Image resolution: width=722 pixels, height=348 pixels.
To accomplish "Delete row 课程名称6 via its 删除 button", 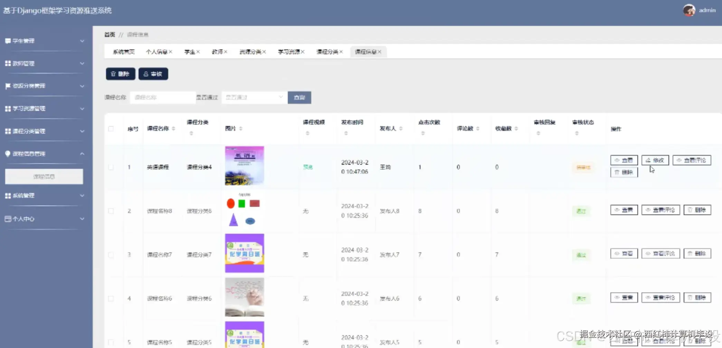I will (697, 298).
